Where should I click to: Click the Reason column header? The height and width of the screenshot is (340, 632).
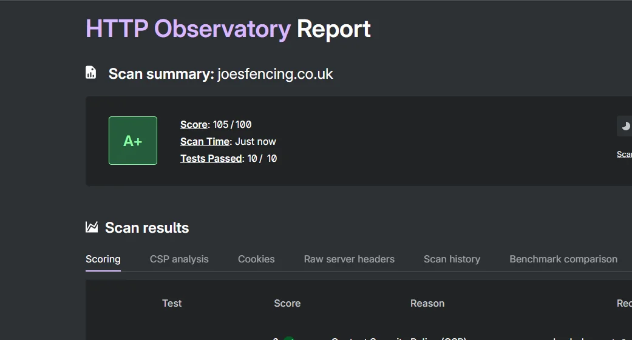click(x=427, y=304)
